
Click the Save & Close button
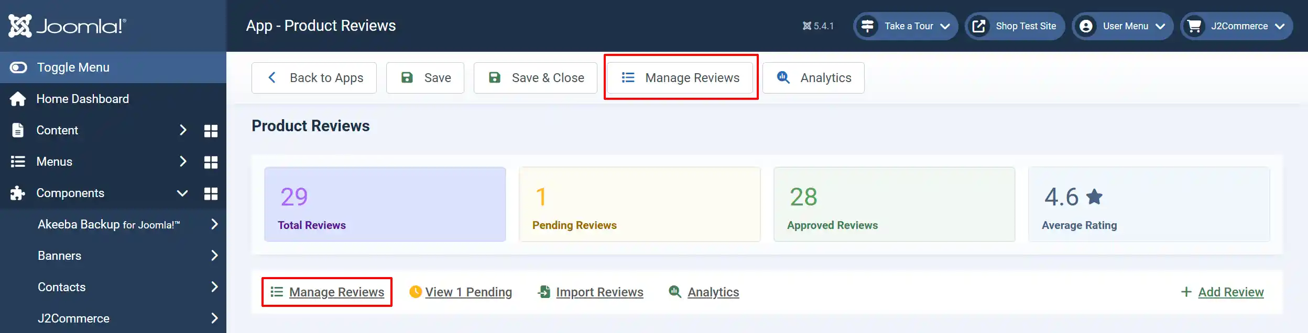tap(536, 78)
